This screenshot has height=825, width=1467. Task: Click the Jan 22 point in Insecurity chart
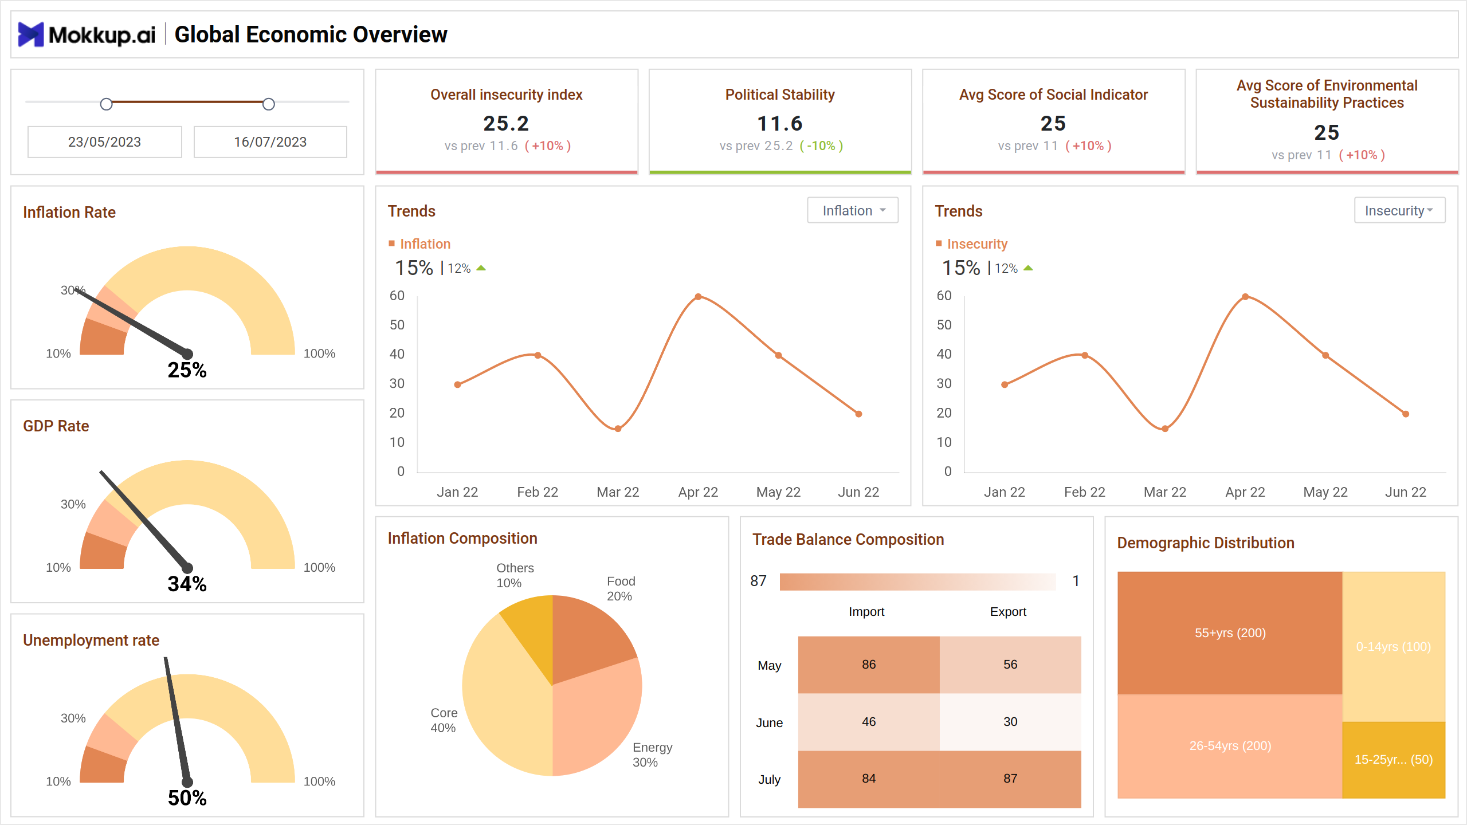[1005, 384]
